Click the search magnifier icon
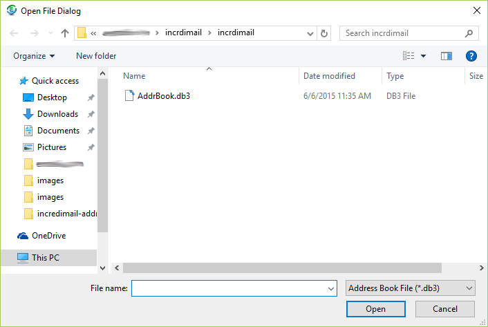Viewport: 488px width, 327px height. pyautogui.click(x=469, y=33)
